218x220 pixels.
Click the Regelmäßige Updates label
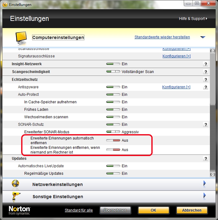point(44,174)
